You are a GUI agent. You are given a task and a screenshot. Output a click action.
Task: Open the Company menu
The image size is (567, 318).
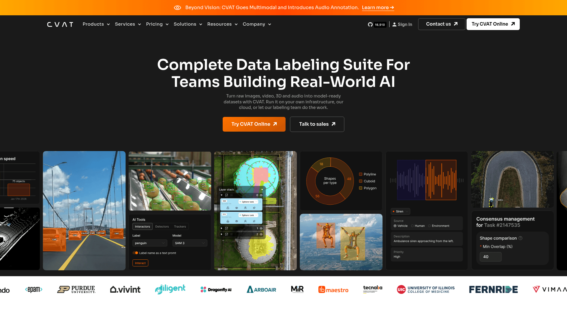click(257, 24)
